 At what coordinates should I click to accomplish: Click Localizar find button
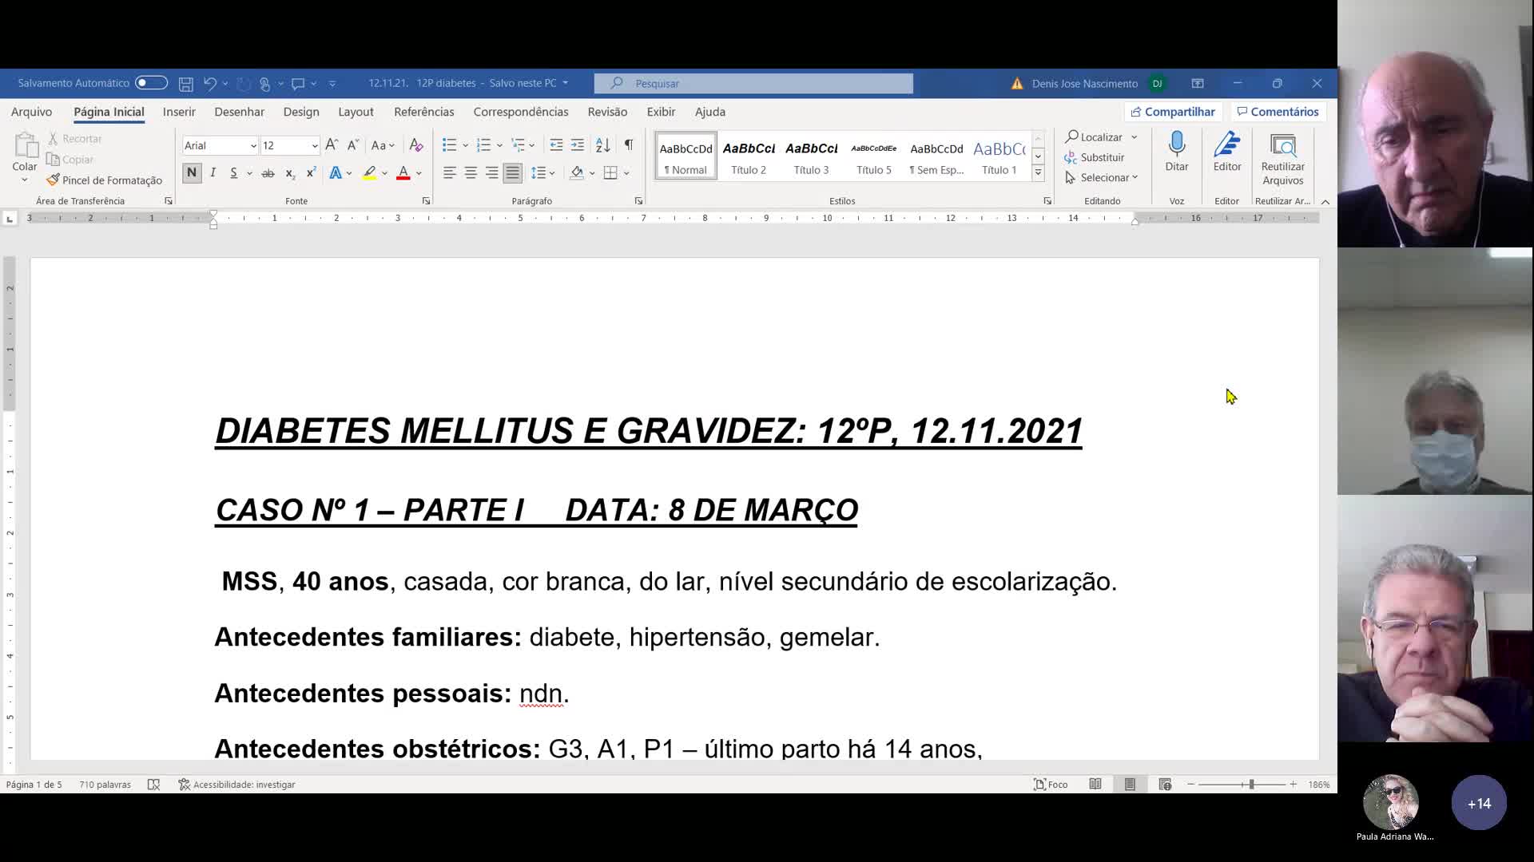1094,137
